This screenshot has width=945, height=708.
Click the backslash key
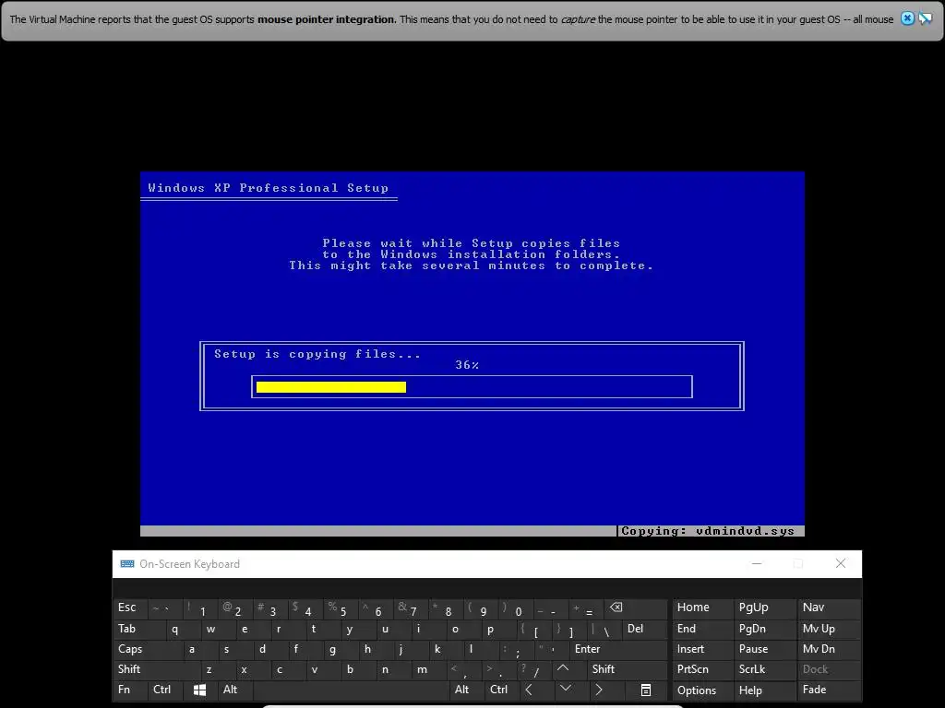click(604, 629)
